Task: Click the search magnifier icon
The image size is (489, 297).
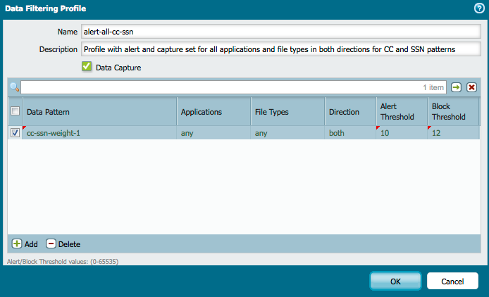Action: (x=14, y=87)
